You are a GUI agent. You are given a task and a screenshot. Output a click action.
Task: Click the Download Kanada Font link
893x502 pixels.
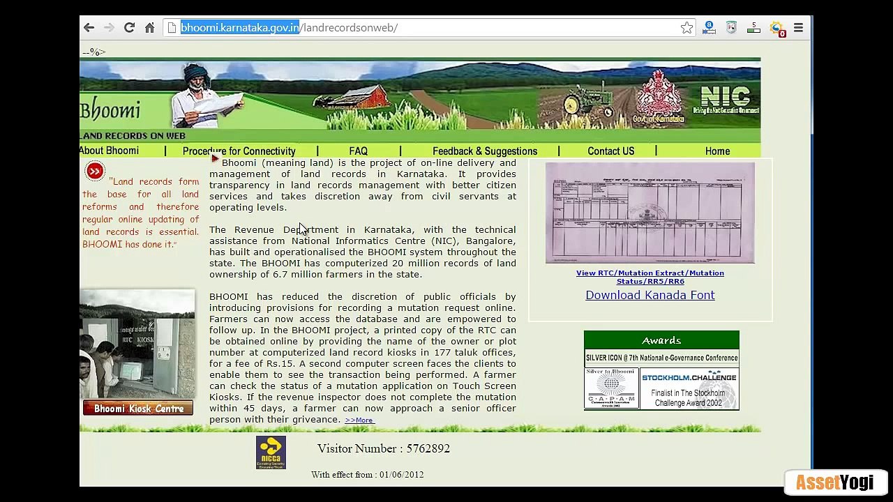[x=650, y=295]
